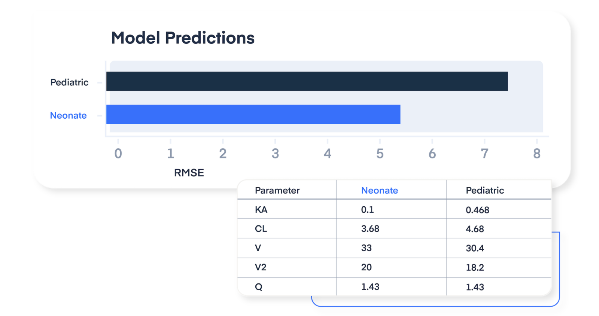Click the CL parameter row label

point(261,229)
